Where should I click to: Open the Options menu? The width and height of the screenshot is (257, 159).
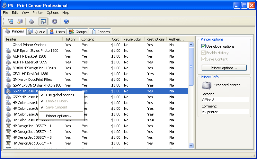(53, 13)
